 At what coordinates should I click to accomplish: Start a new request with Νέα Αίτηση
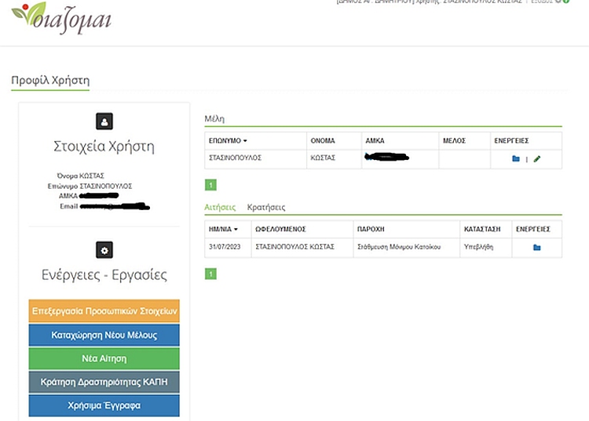(x=104, y=358)
